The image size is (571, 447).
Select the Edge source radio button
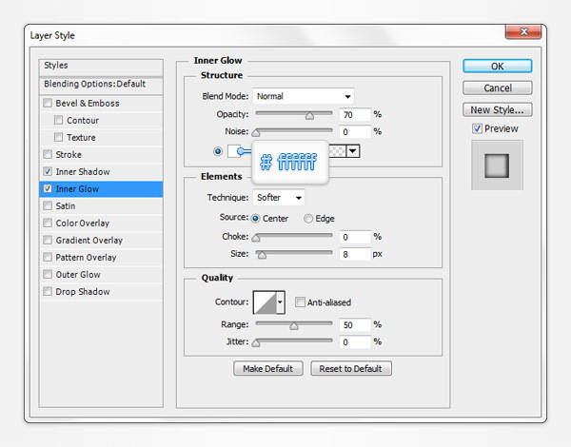click(308, 219)
